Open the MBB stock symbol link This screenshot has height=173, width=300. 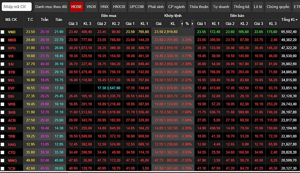tap(12, 40)
